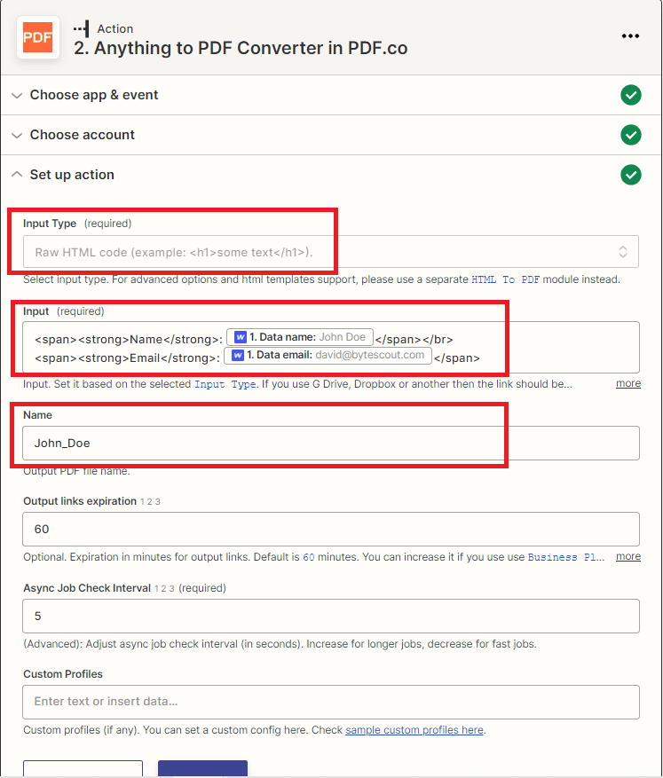Select the John Doe data pill in Input
The width and height of the screenshot is (663, 778).
299,336
